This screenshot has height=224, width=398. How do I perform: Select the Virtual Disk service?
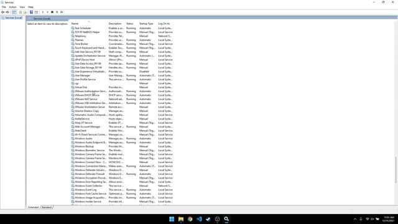click(122, 87)
